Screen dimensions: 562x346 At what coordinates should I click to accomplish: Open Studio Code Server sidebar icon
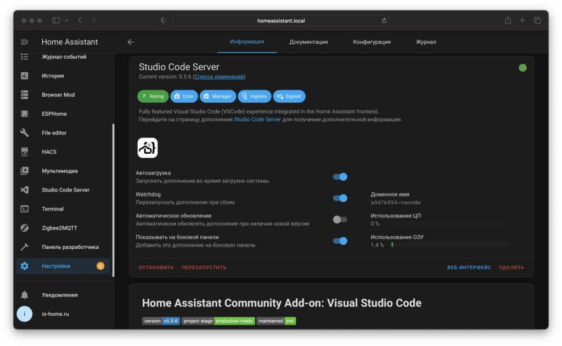click(24, 189)
